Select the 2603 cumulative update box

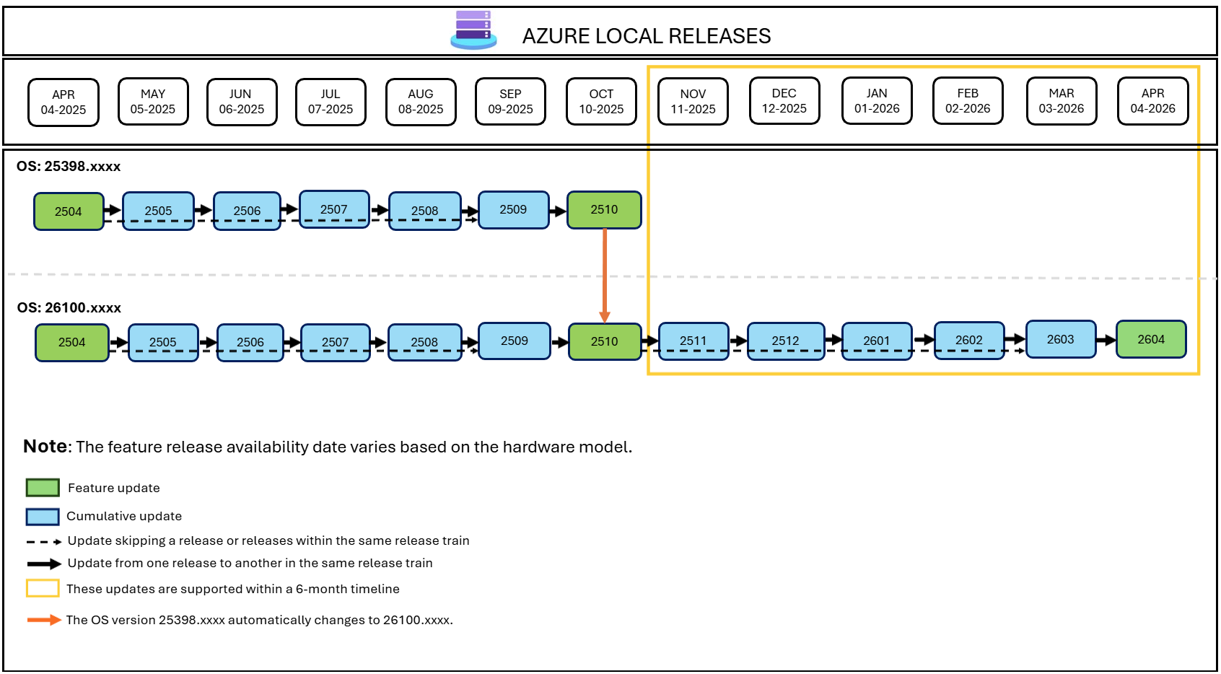tap(1061, 339)
